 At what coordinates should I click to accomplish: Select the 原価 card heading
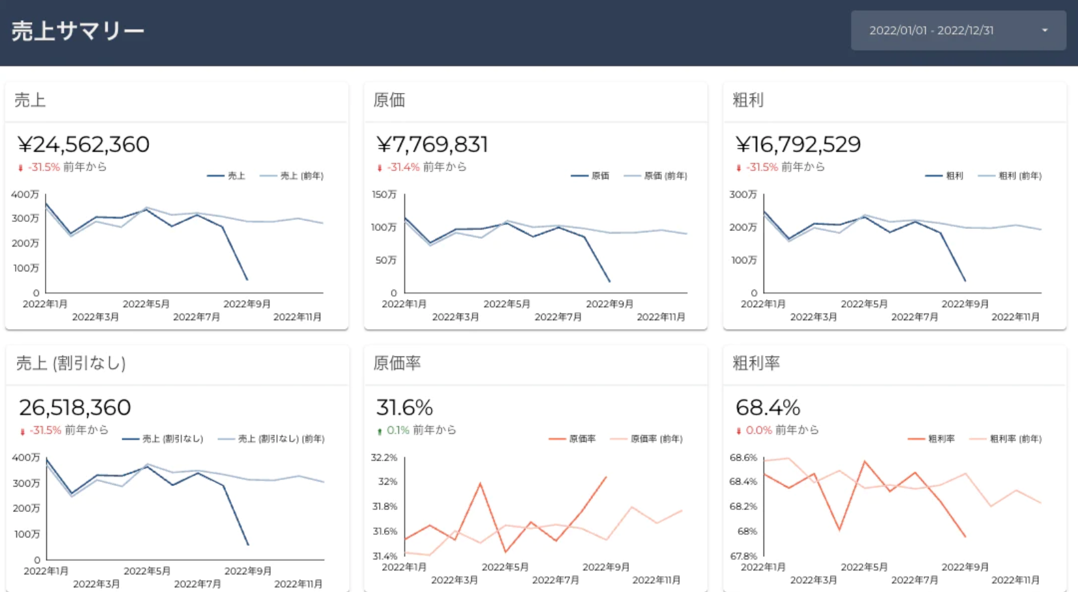(x=389, y=100)
